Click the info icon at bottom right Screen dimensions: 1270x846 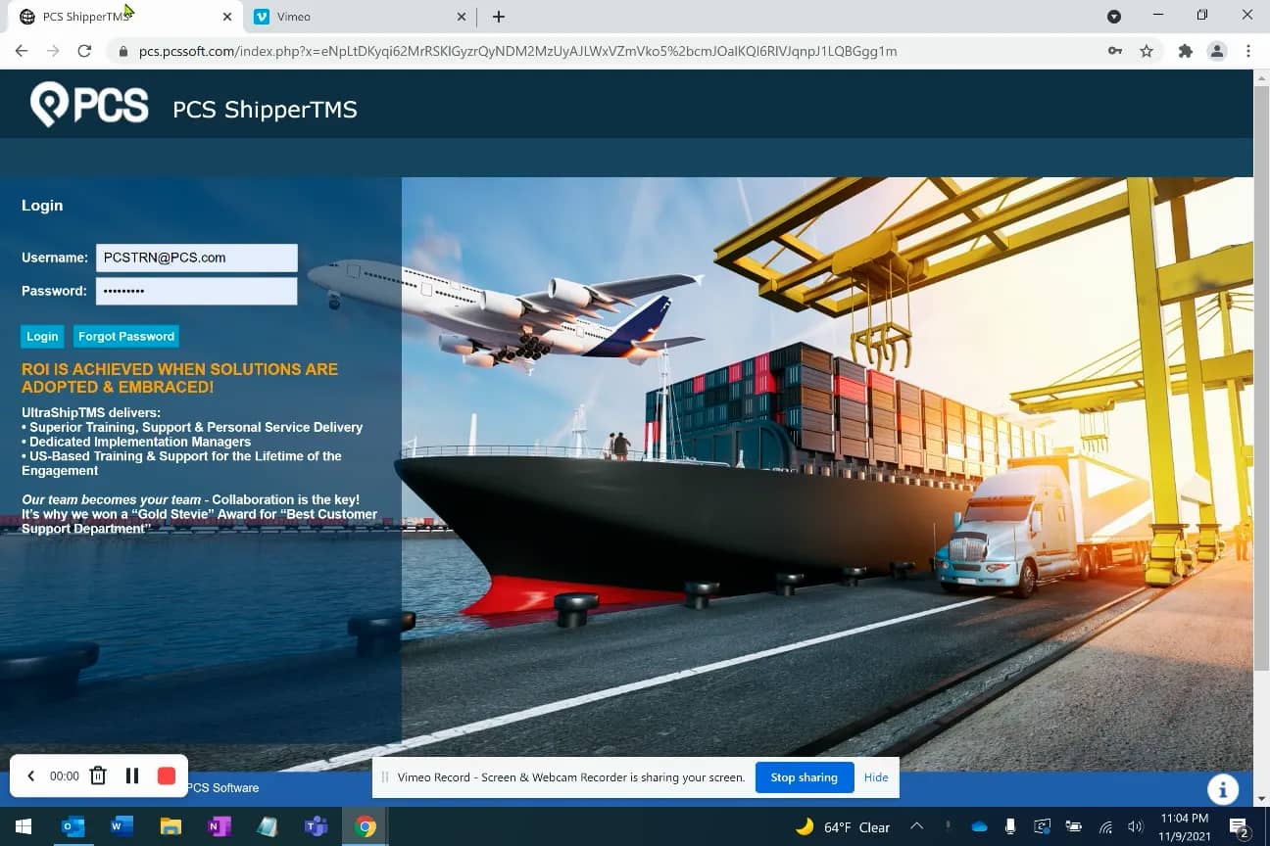tap(1223, 788)
